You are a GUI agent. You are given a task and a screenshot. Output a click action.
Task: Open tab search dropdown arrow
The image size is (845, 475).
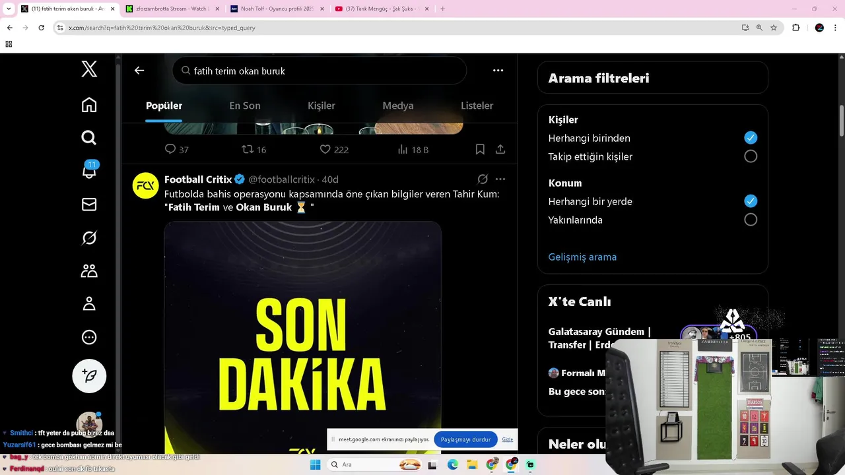click(x=9, y=9)
